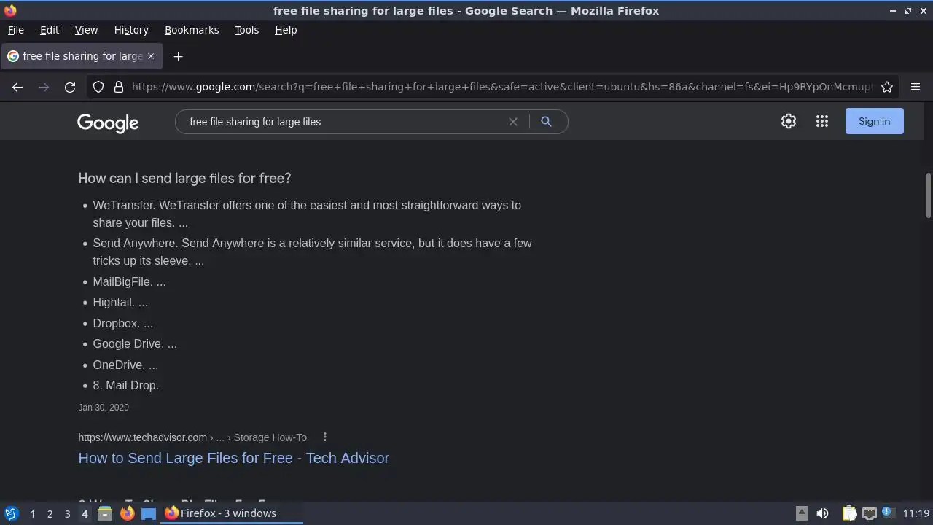Open the History menu

131,30
